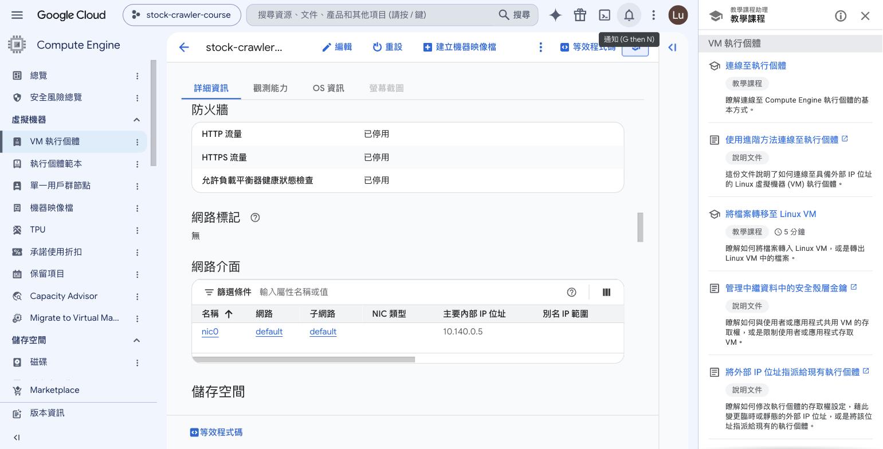Screen dimensions: 883x449
Task: Open the stock-crawler-course project picker
Action: point(182,15)
